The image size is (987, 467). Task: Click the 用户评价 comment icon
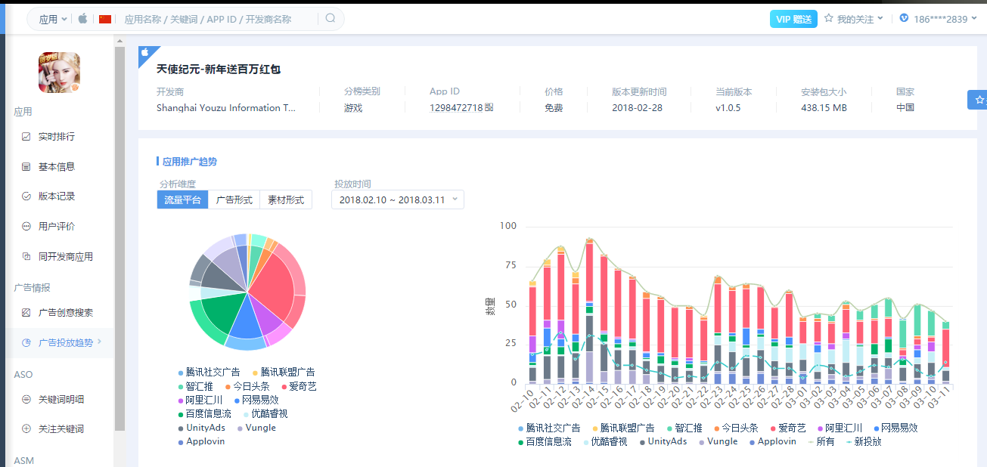pyautogui.click(x=26, y=226)
